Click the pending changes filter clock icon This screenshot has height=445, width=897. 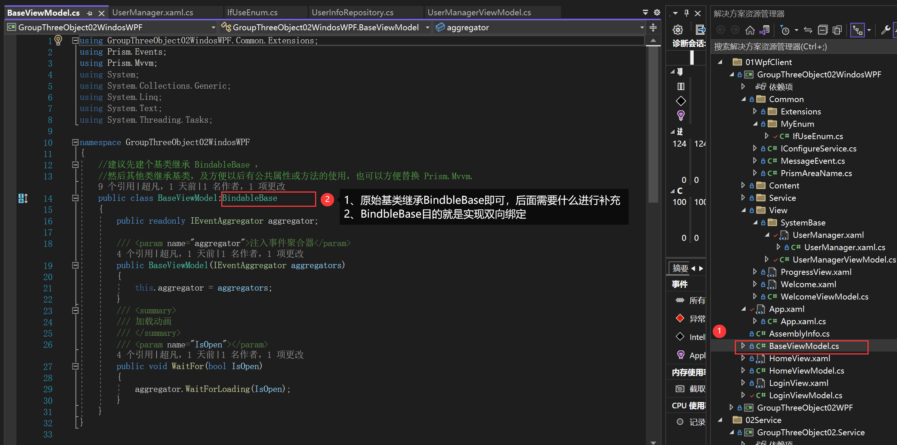pyautogui.click(x=785, y=30)
